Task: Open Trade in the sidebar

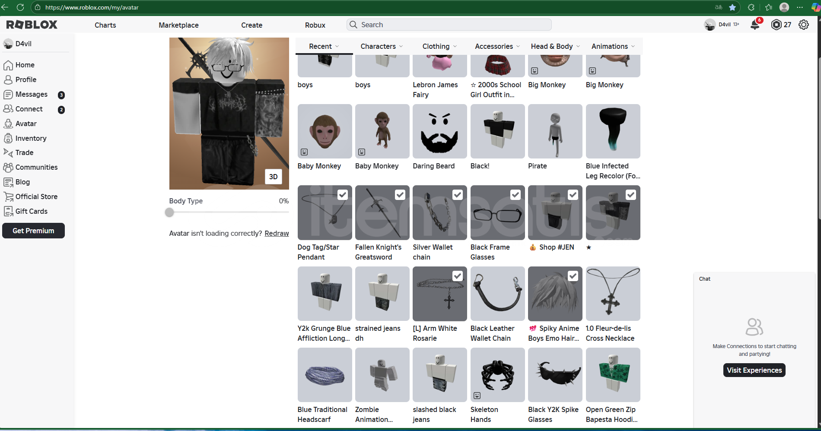Action: point(24,152)
